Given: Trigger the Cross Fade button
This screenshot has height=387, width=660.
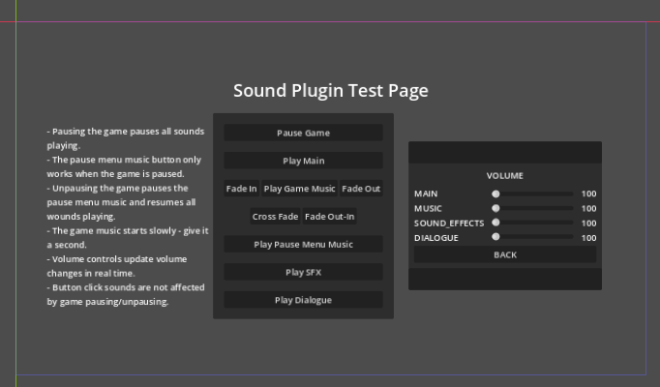Looking at the screenshot, I should click(275, 217).
